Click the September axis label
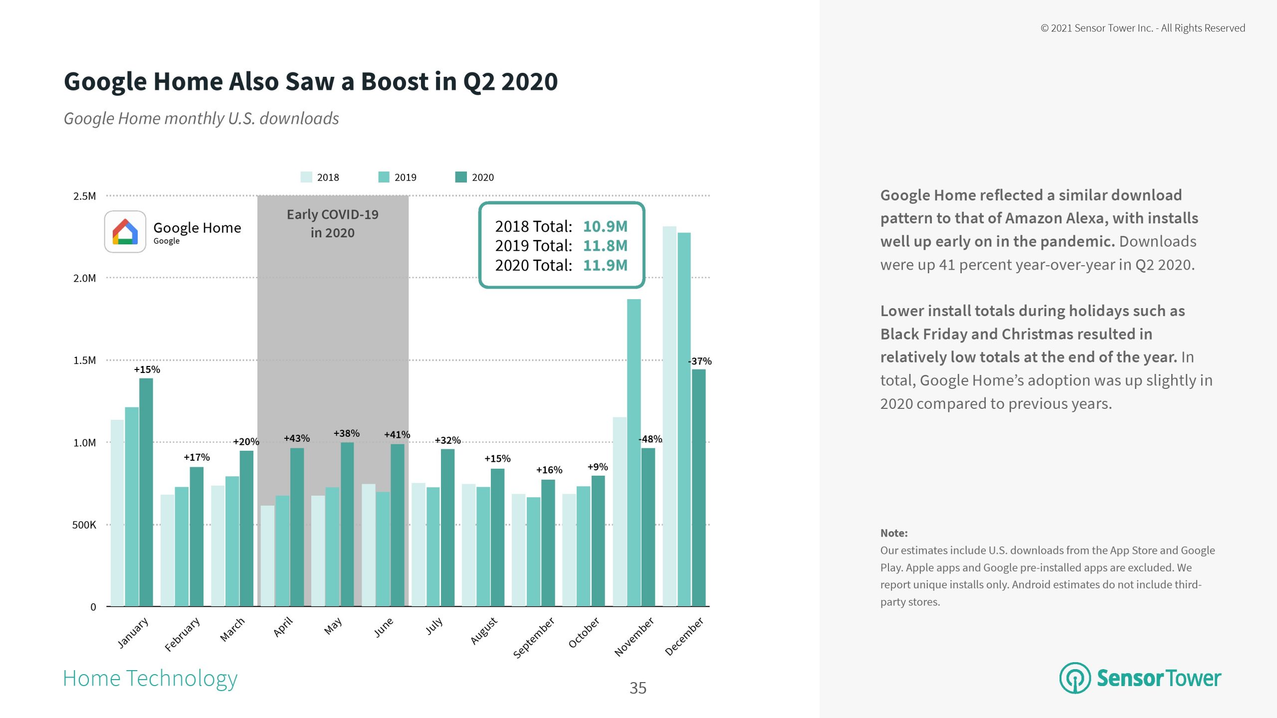Screen dimensions: 1277x718 click(x=534, y=637)
